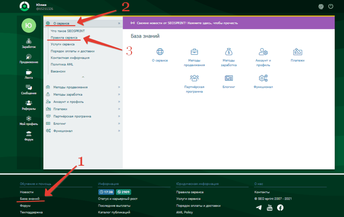The width and height of the screenshot is (344, 217).
Task: Click the Функционал gears tile icon
Action: (x=263, y=78)
